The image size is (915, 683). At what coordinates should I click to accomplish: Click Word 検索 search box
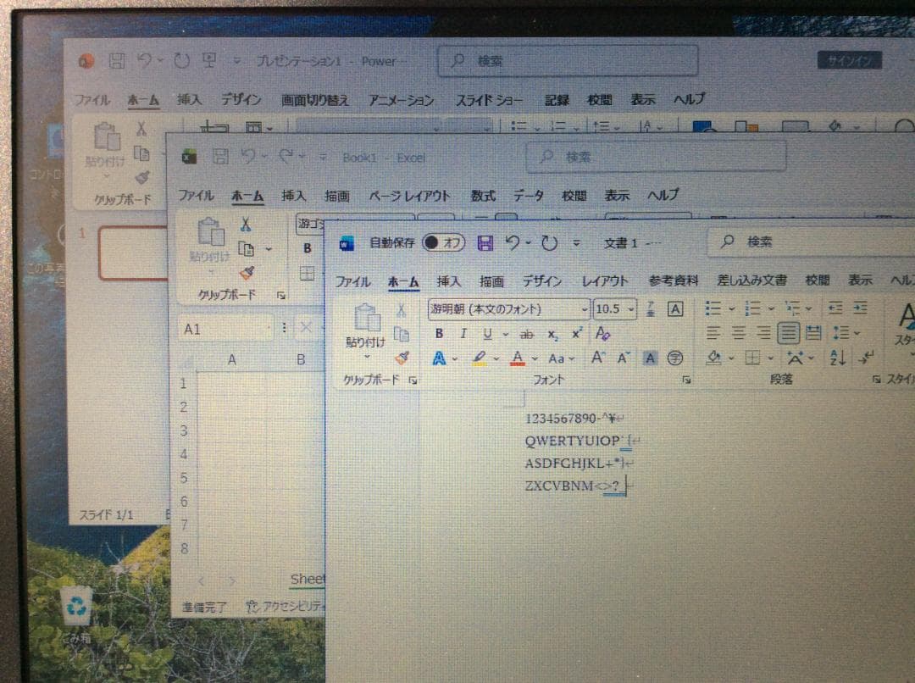click(811, 242)
